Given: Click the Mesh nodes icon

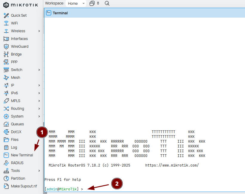Looking at the screenshot, I should coord(6,78).
